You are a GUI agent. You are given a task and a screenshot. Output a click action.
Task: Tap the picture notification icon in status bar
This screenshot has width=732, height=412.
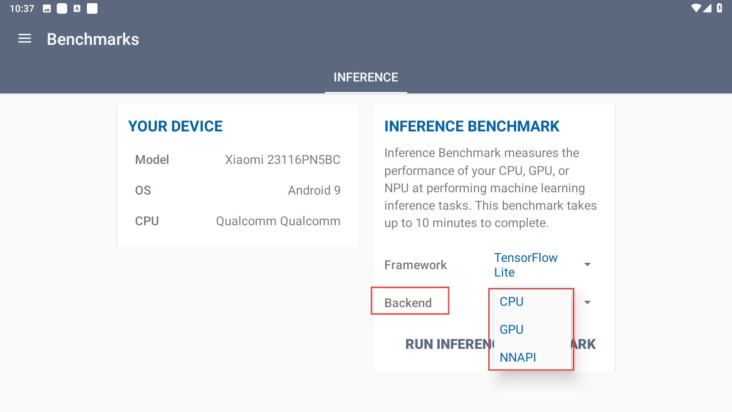47,9
